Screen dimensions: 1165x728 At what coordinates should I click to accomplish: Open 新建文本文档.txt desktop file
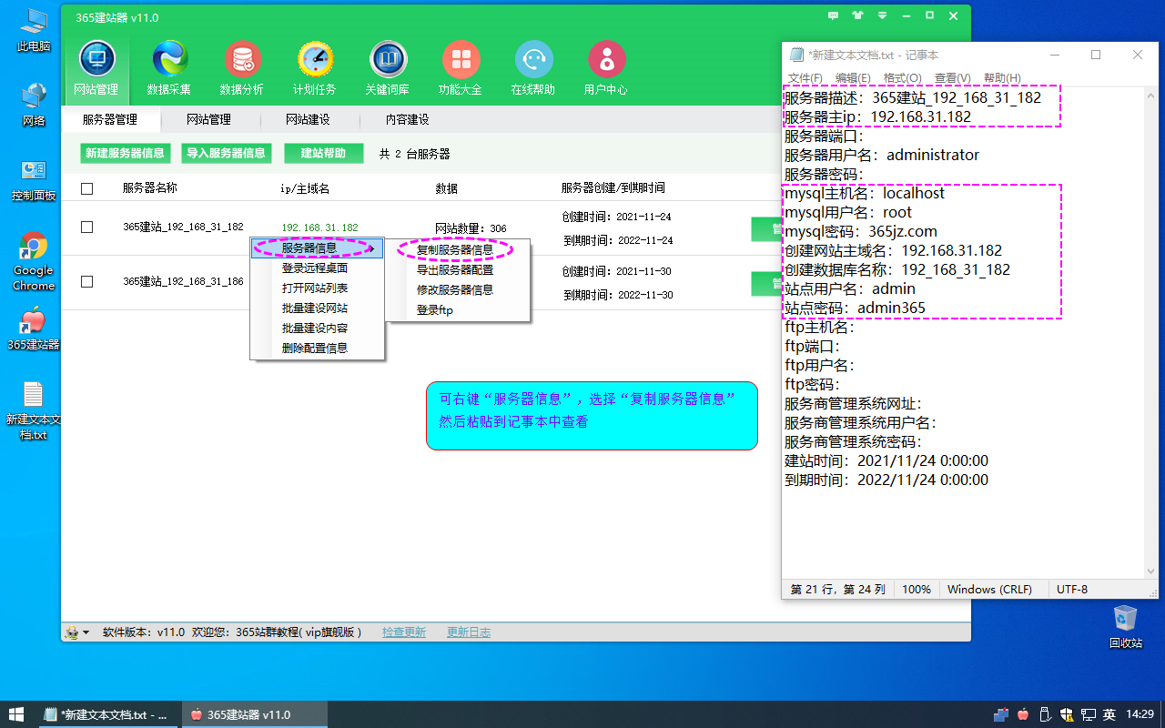tap(34, 411)
